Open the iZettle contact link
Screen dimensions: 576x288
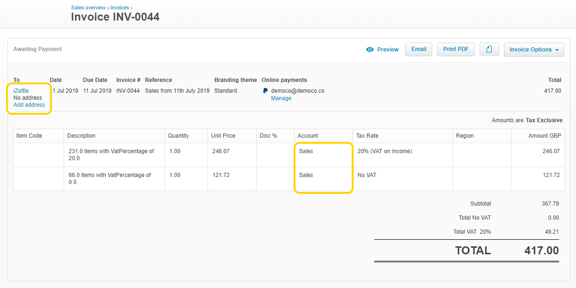(x=21, y=91)
